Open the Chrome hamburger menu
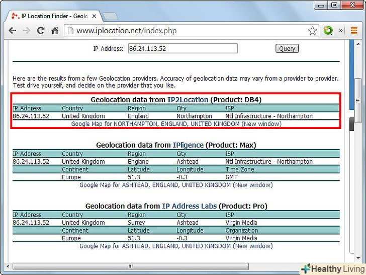The width and height of the screenshot is (366, 275). (354, 31)
